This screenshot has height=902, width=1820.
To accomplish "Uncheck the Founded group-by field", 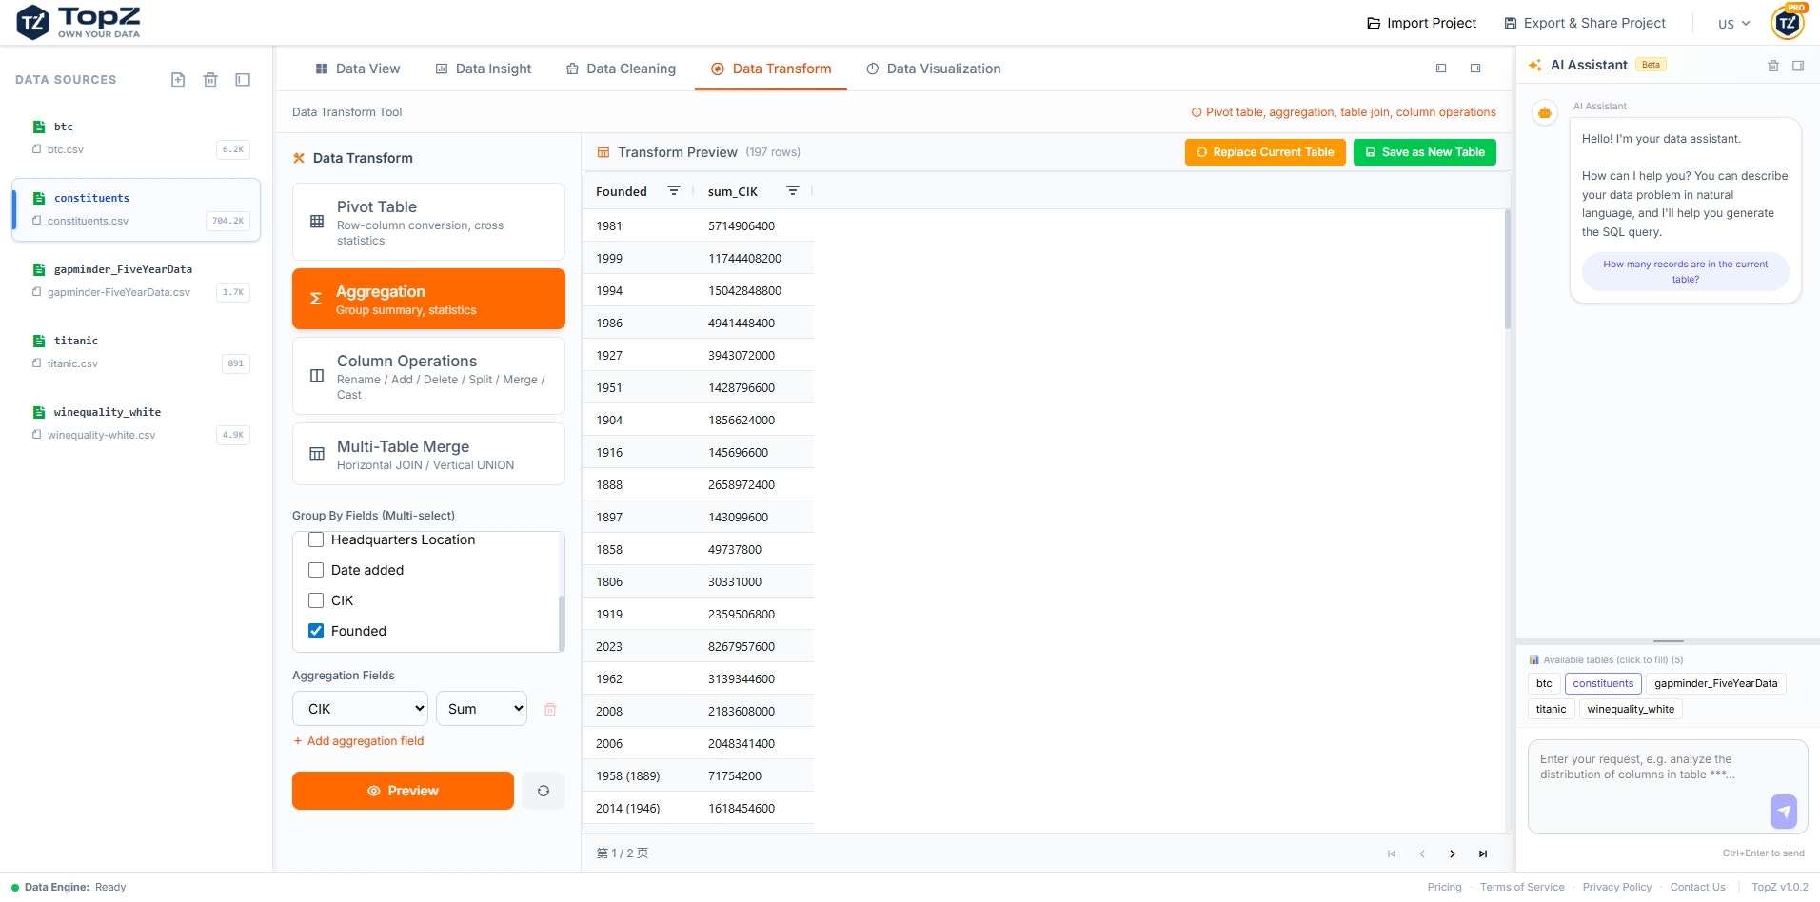I will tap(316, 631).
